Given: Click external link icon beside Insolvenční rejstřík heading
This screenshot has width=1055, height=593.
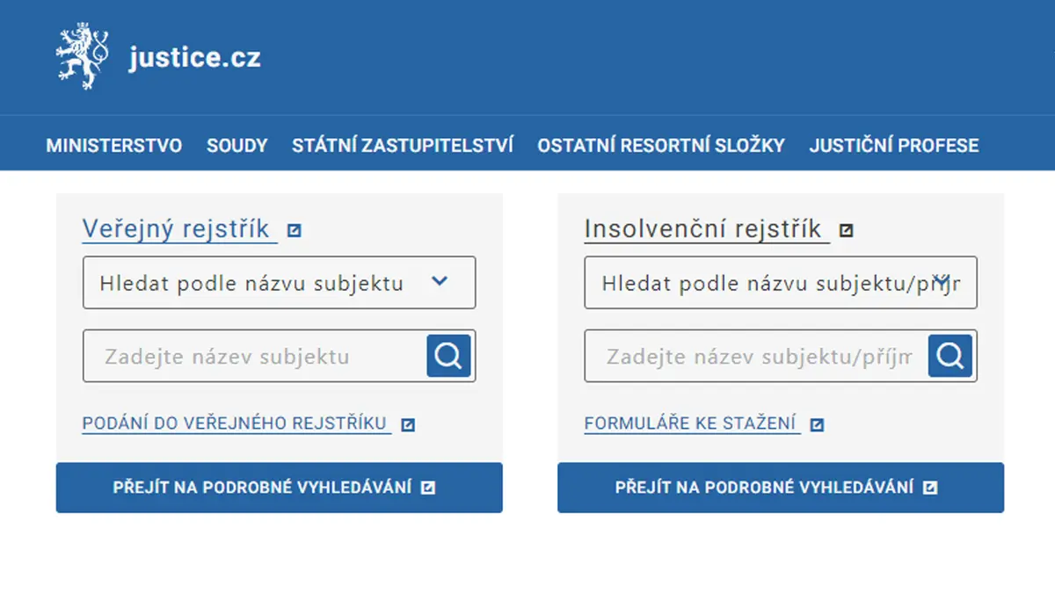Looking at the screenshot, I should pyautogui.click(x=847, y=230).
